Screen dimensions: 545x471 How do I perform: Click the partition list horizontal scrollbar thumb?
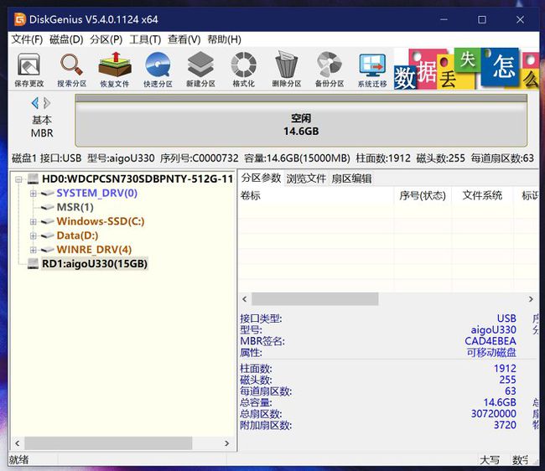coord(315,299)
